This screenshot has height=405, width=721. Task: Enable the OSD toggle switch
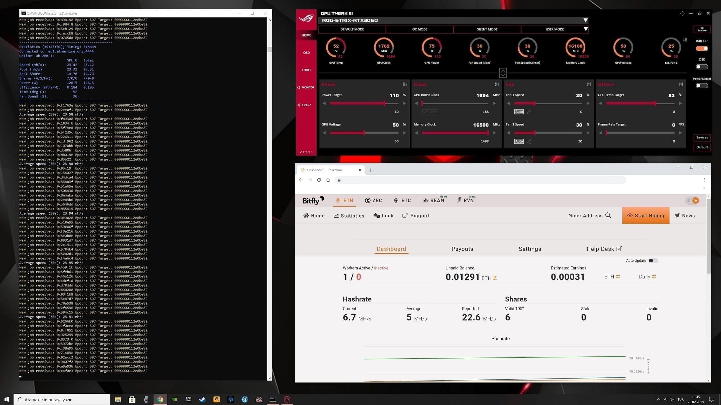(x=702, y=67)
